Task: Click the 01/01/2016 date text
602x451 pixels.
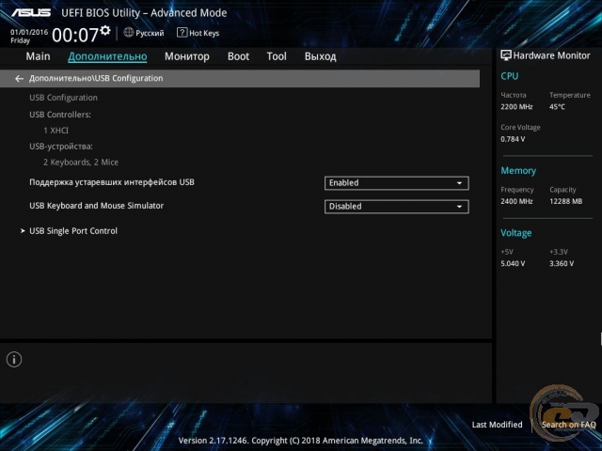Action: [x=29, y=32]
